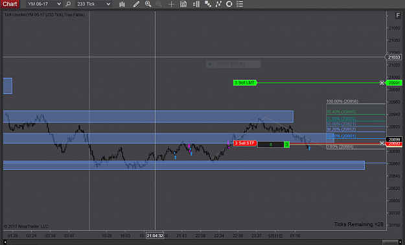
Task: Click the 20800 price axis label
Action: [395, 200]
